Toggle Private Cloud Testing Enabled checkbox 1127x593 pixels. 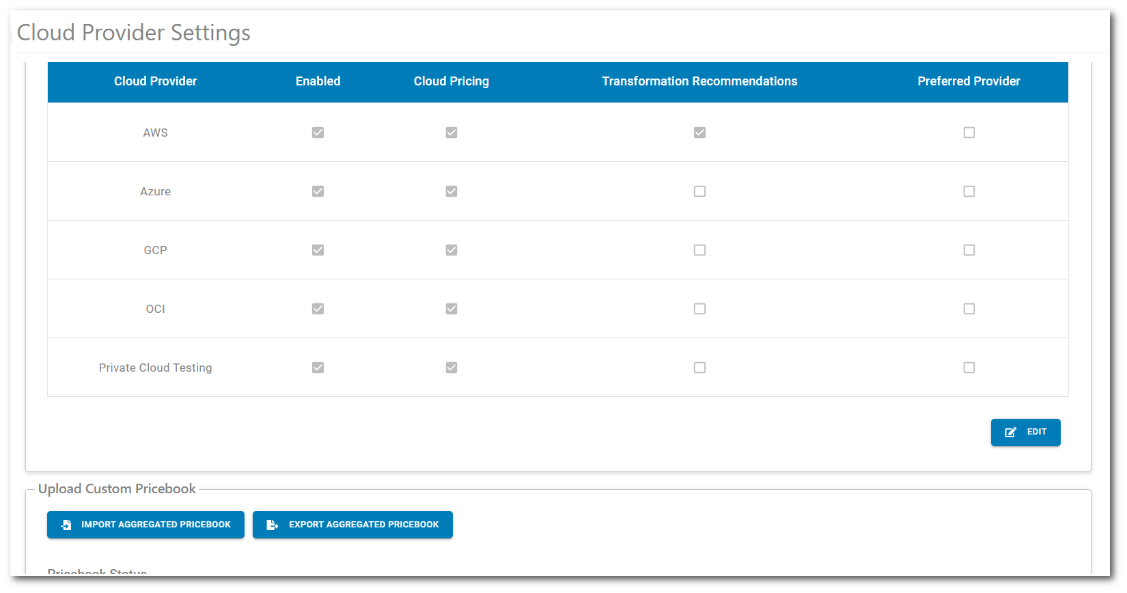pyautogui.click(x=318, y=368)
